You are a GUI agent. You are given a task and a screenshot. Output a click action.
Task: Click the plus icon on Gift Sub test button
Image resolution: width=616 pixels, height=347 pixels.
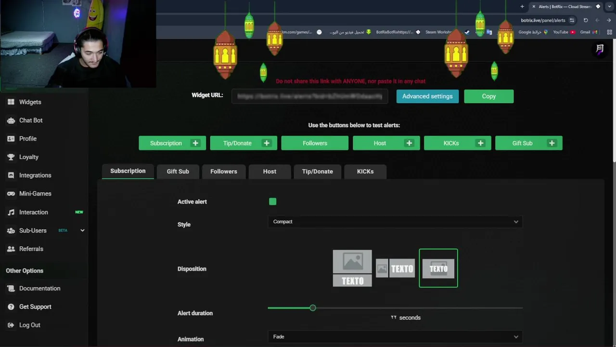pos(552,143)
